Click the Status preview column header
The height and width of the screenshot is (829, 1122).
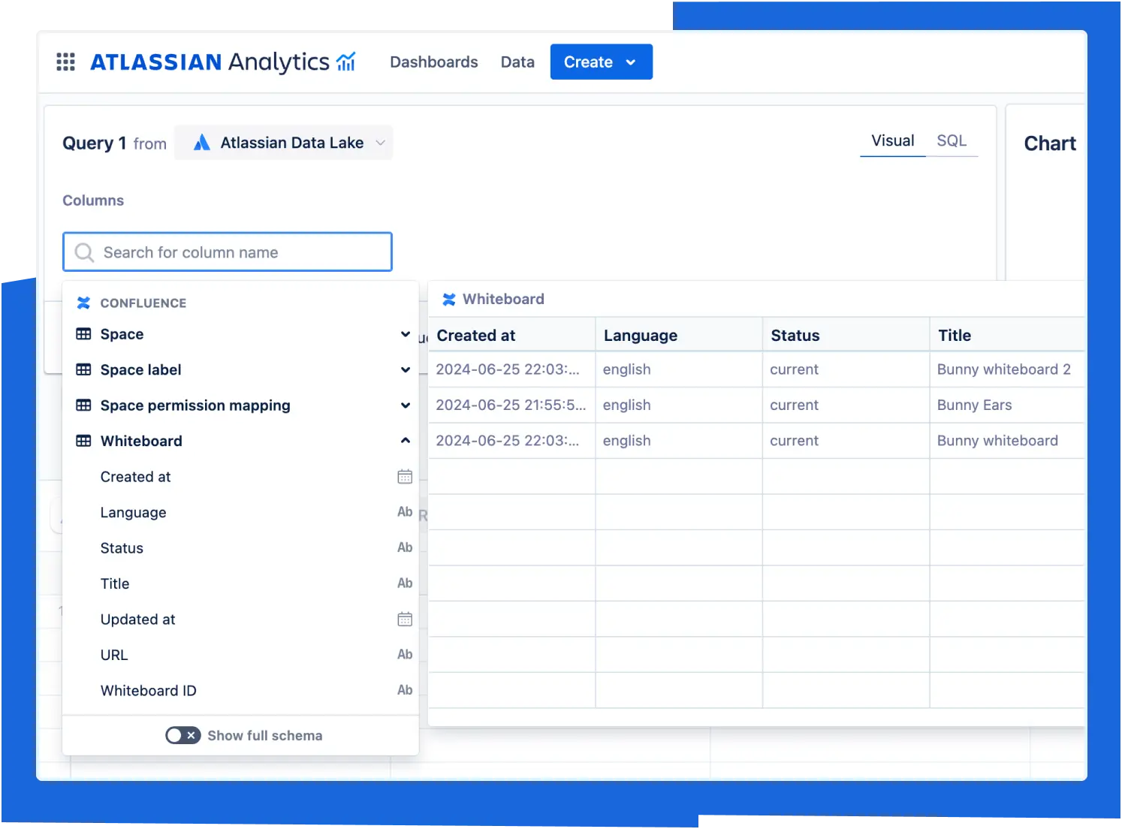pyautogui.click(x=846, y=335)
